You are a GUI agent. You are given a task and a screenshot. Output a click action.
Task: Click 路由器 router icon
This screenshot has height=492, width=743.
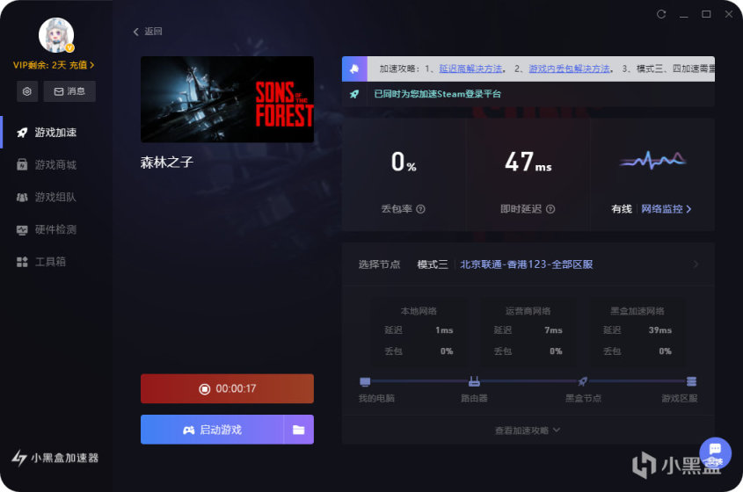click(474, 381)
